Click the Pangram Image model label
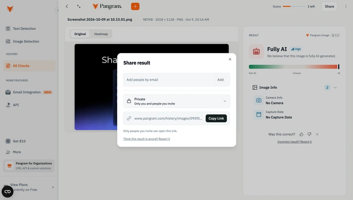 coord(318,35)
